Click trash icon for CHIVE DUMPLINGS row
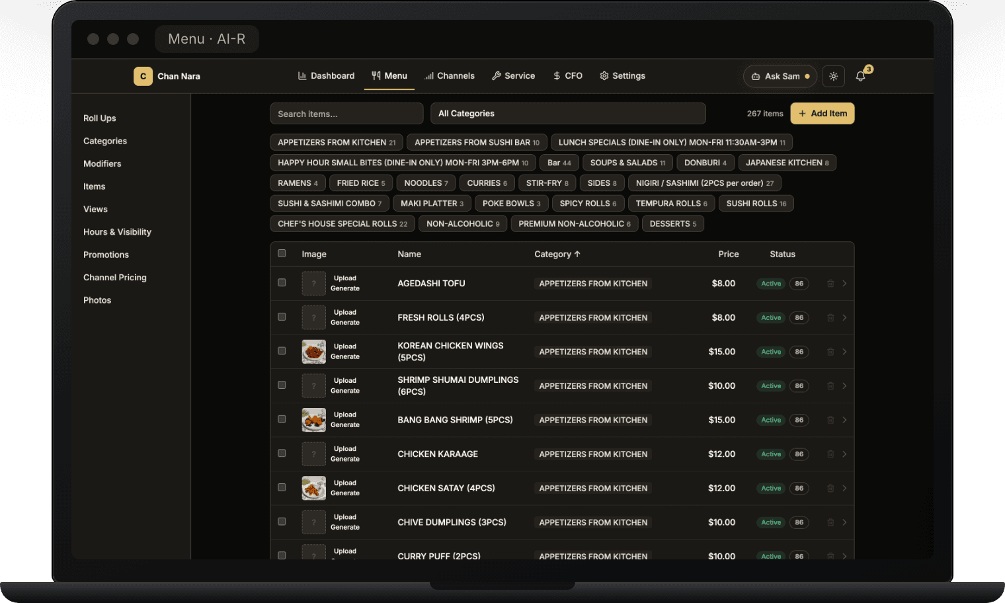Viewport: 1005px width, 603px height. coord(830,522)
